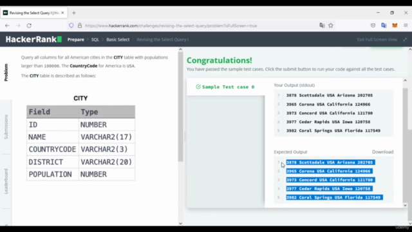The width and height of the screenshot is (412, 232).
Task: Click the CITY table title
Action: tap(80, 98)
